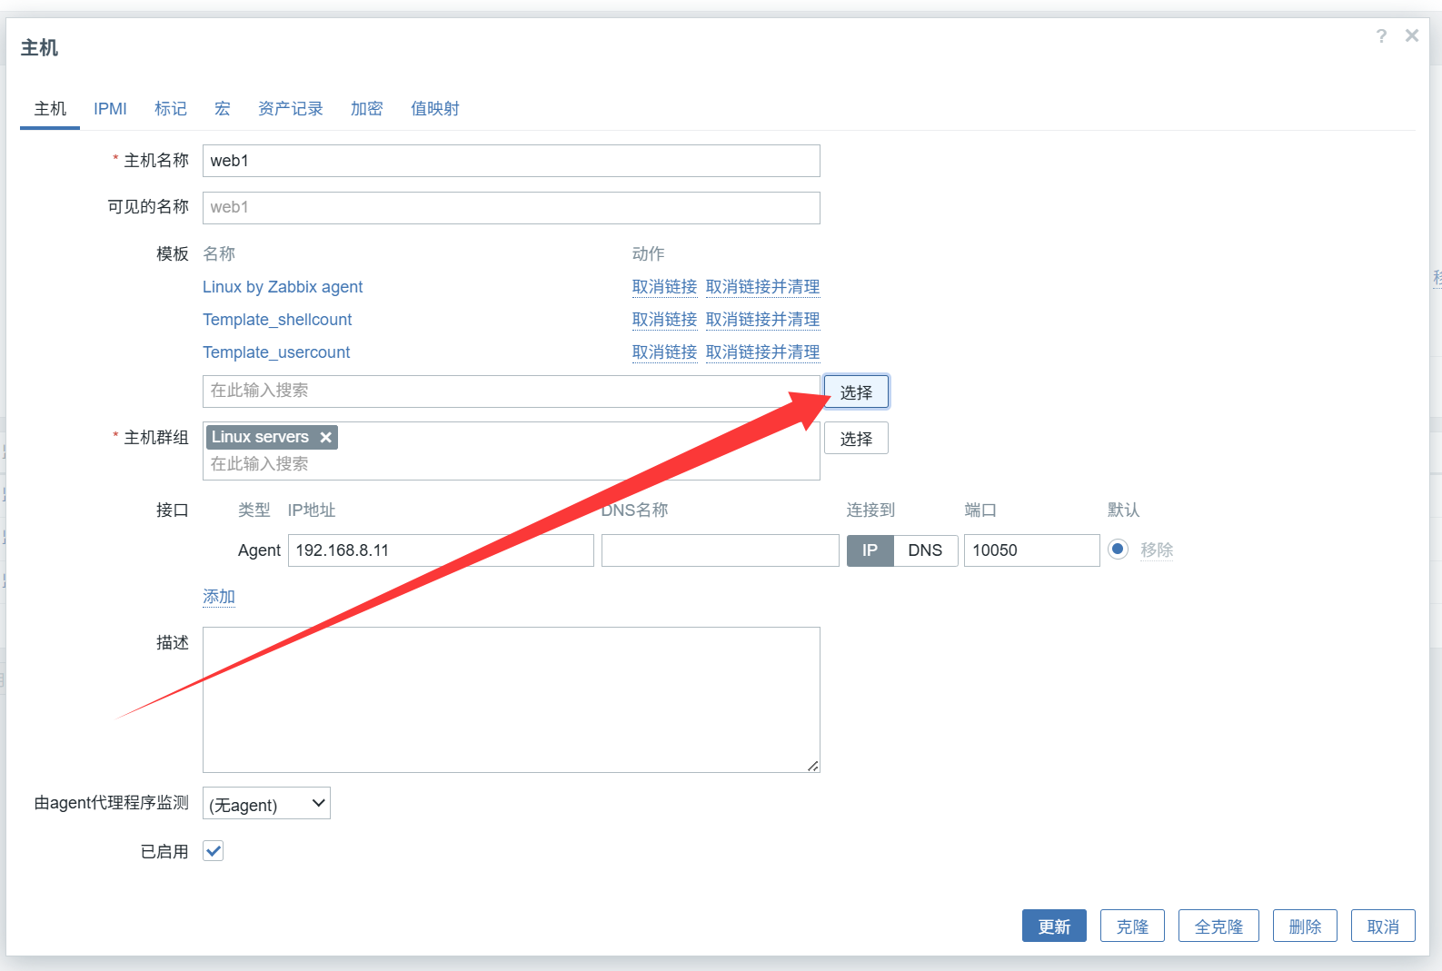
Task: Click the 移除 interface link
Action: click(1157, 550)
